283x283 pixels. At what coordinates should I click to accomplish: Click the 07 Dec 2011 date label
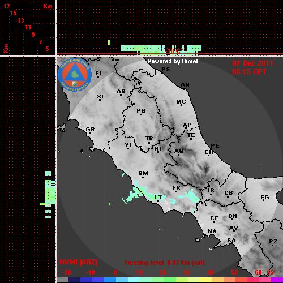click(x=252, y=63)
